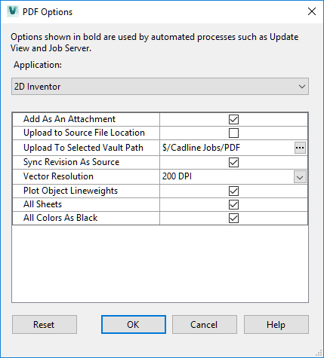Expand the Vector Resolution dropdown arrow
Image resolution: width=324 pixels, height=358 pixels.
pos(300,177)
